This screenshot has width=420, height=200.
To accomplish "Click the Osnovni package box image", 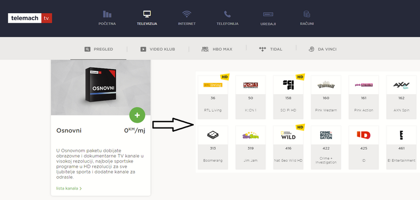I will (101, 84).
